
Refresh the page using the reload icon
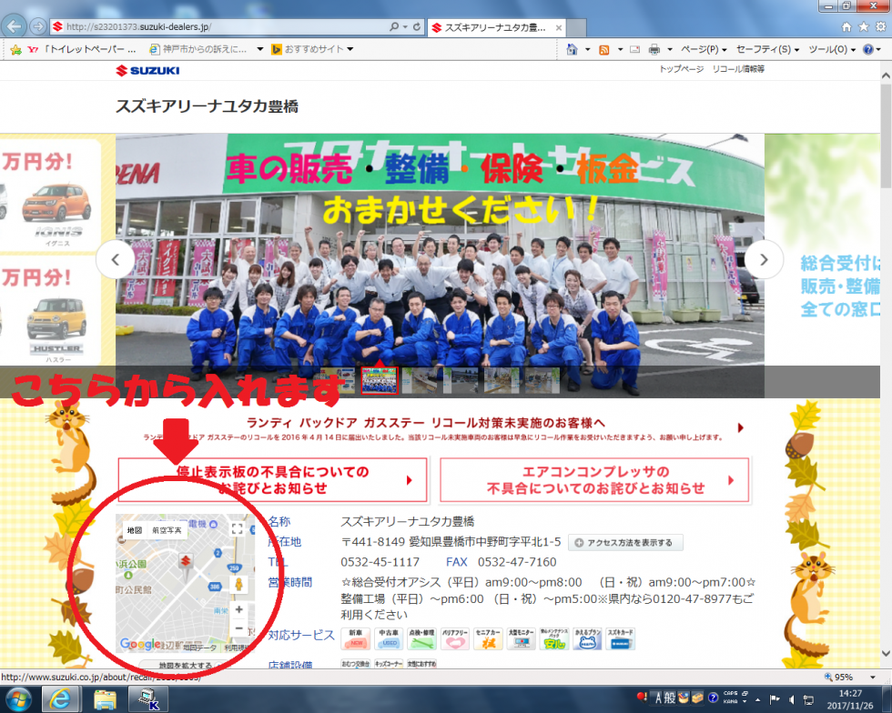tap(417, 26)
